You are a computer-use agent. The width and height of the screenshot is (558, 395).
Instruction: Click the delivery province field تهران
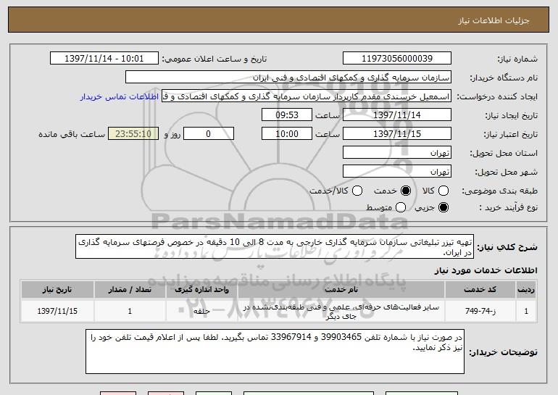click(397, 153)
